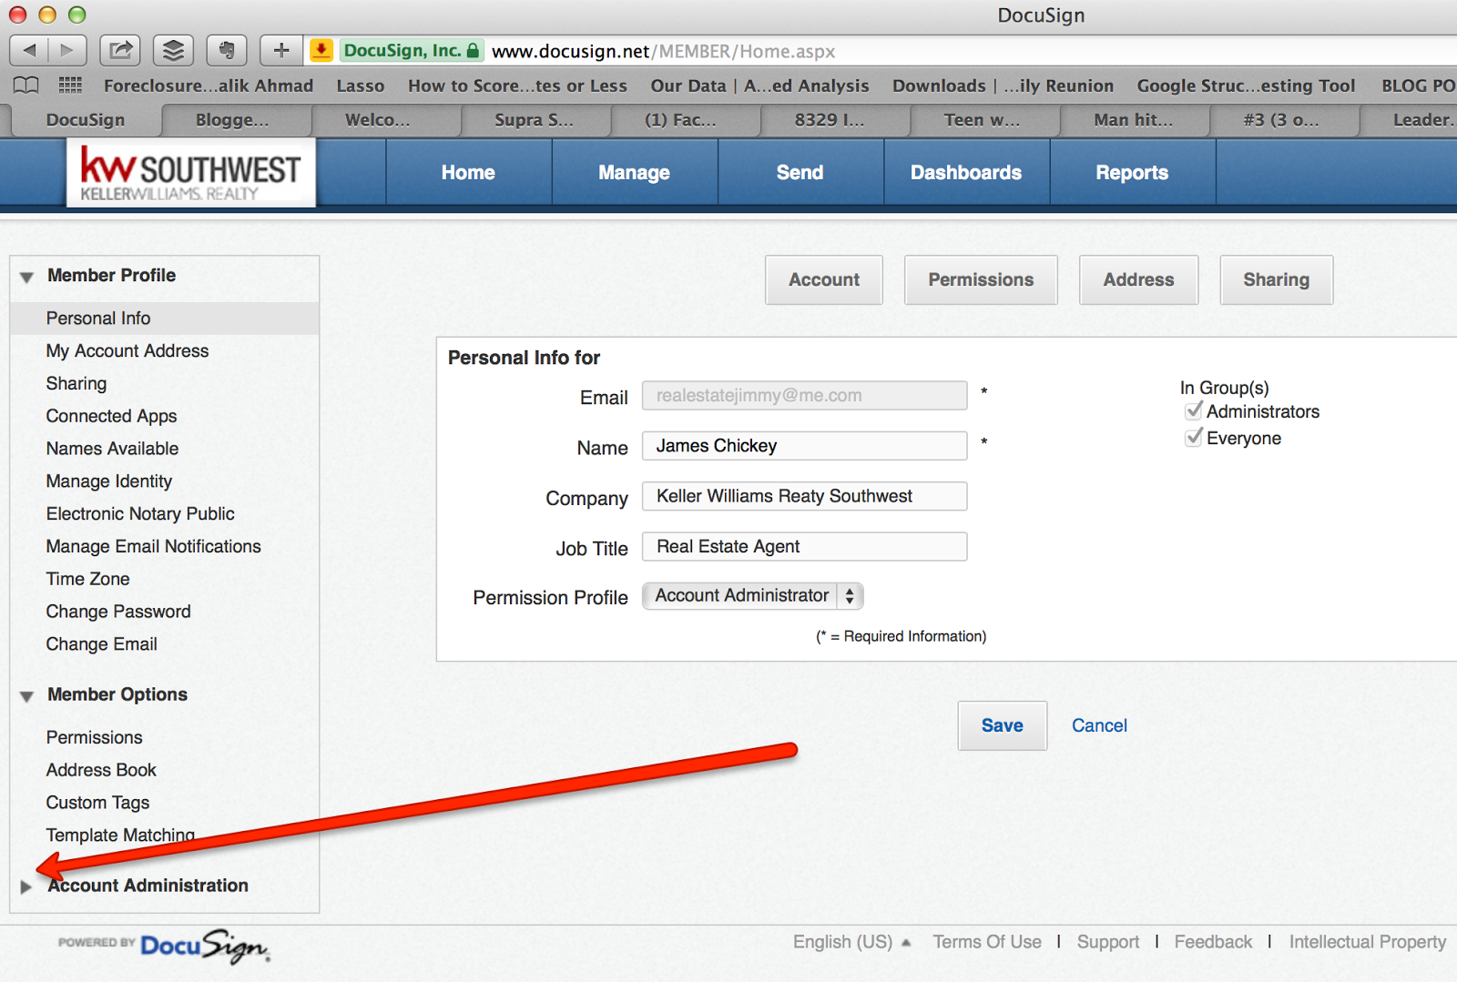Click the KW Southwest Keller Williams logo
Viewport: 1457px width, 982px height.
[190, 172]
